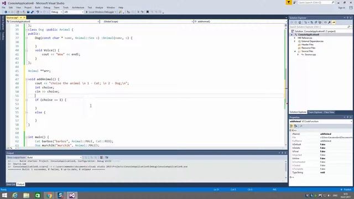
Task: Close the Source.cpp editor tab
Action: (24, 17)
